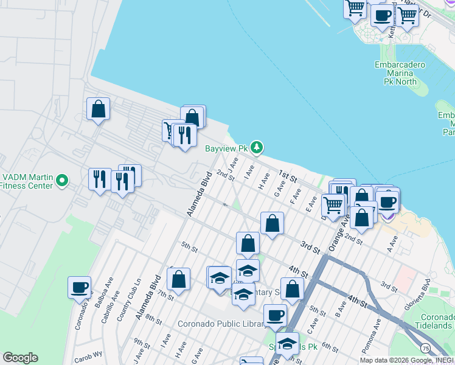This screenshot has width=455, height=365.
Task: Select the coffee cup marker over the purple pin at the waterfront
Action: pyautogui.click(x=387, y=203)
